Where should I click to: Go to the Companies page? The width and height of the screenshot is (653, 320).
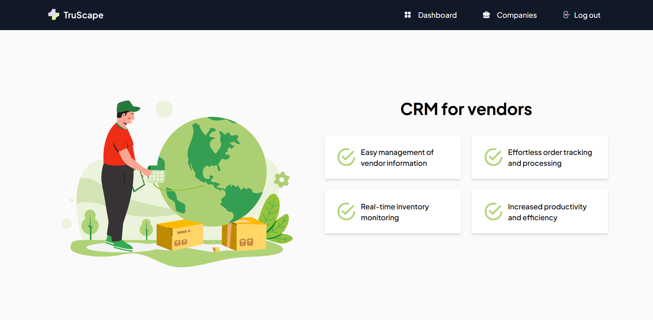(516, 15)
